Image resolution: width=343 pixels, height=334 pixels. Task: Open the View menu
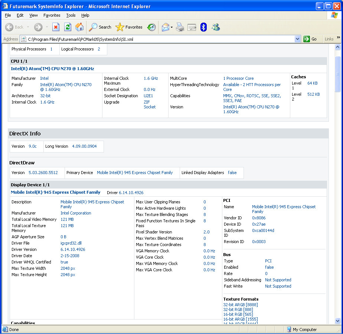coord(33,15)
